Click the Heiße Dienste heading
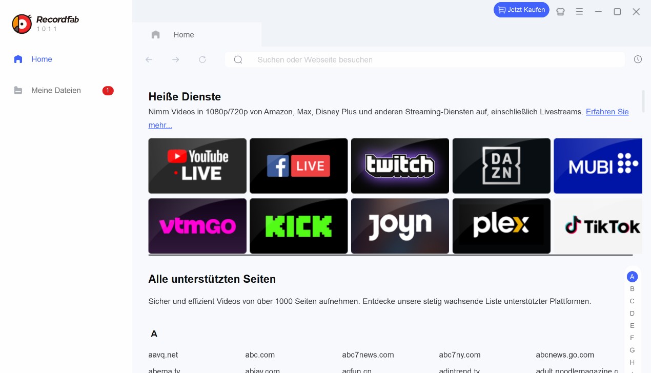 pos(185,97)
